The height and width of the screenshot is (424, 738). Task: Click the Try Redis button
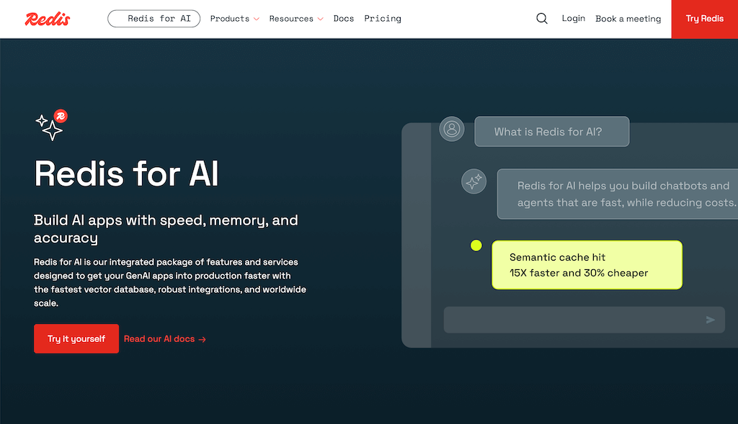[704, 19]
